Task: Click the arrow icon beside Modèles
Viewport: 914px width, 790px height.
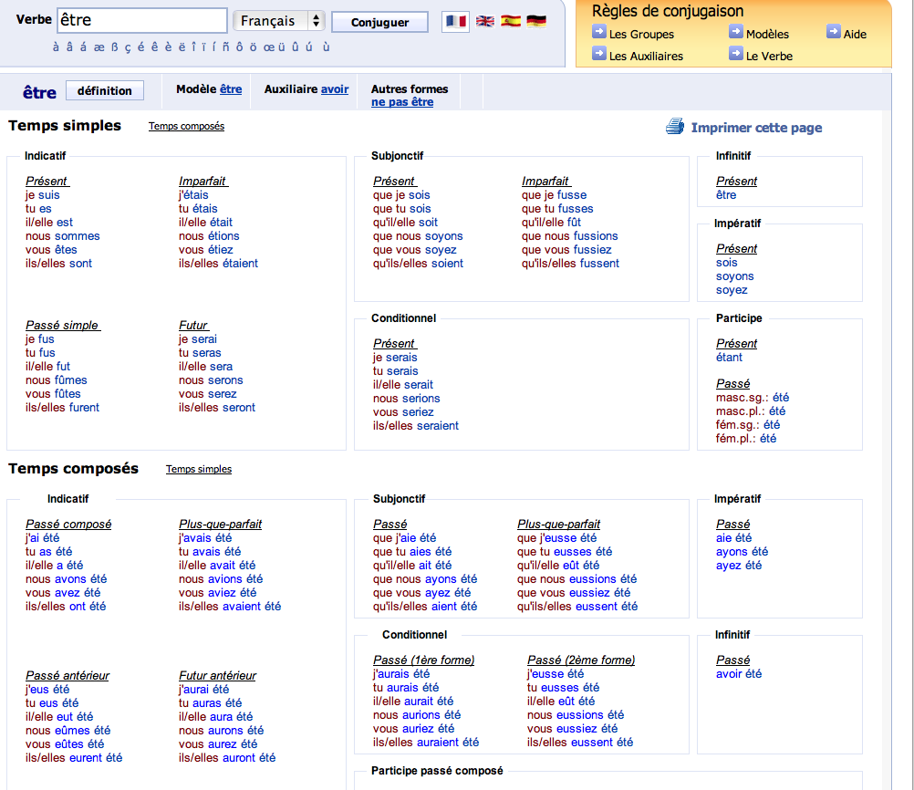Action: click(736, 32)
